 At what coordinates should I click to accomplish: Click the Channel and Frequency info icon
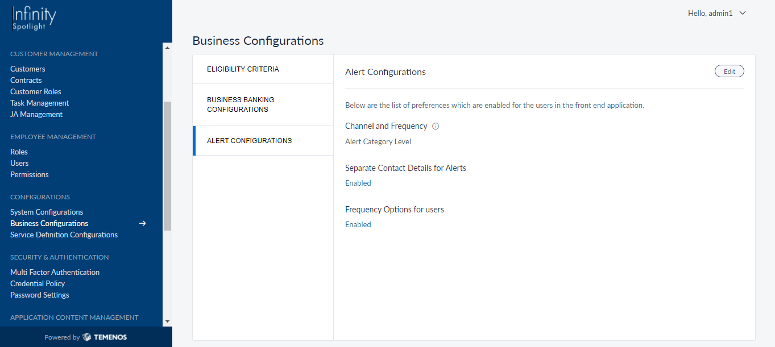tap(436, 126)
